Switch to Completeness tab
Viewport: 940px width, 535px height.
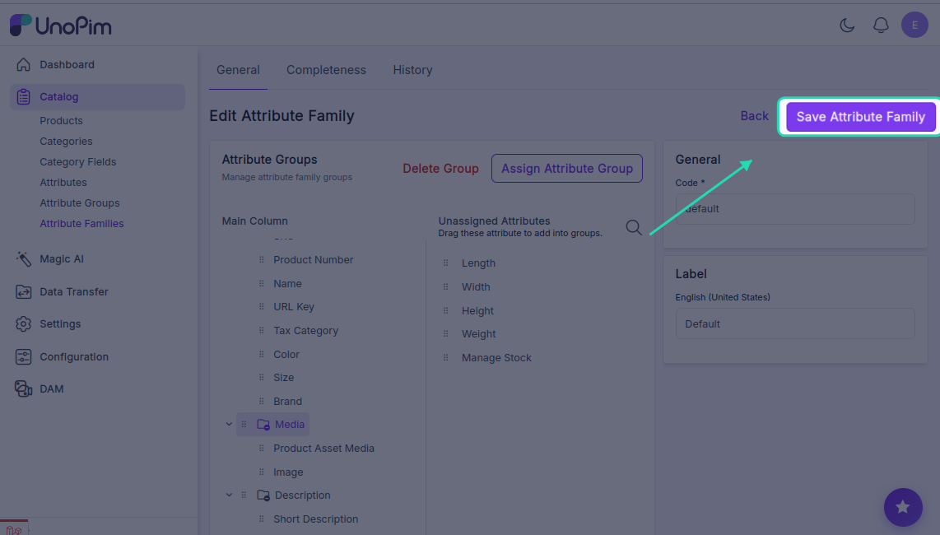point(326,70)
